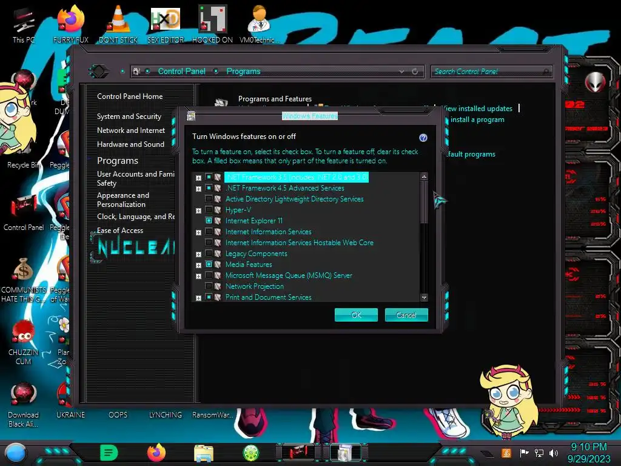Click the network tray icon
This screenshot has width=621, height=466.
tap(539, 453)
